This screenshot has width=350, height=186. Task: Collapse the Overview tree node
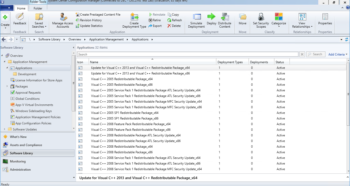coord(2,56)
